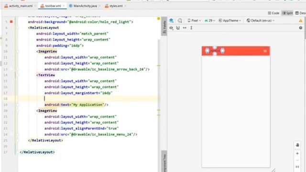Open the API 29 version dropdown

tap(209, 21)
